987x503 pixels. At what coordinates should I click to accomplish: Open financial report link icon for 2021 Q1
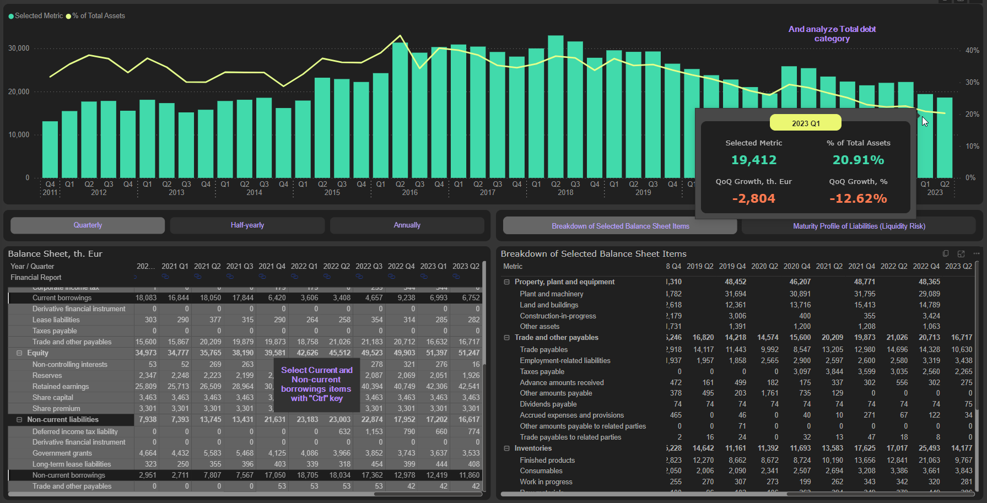165,277
